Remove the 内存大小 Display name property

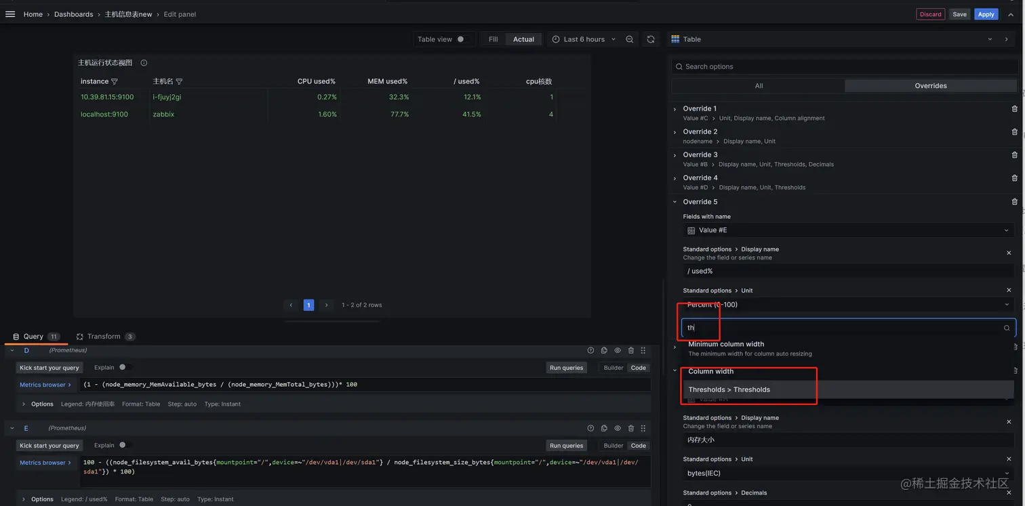pos(1009,422)
